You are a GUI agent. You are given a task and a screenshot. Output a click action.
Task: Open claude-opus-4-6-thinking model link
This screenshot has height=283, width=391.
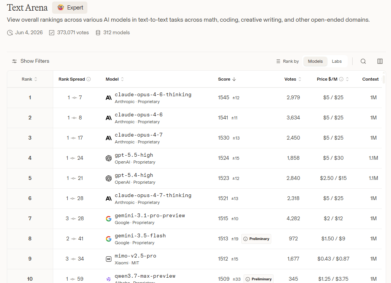click(x=153, y=95)
